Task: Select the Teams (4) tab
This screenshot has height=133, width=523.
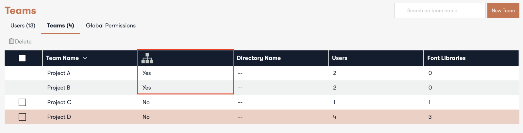Action: tap(60, 25)
